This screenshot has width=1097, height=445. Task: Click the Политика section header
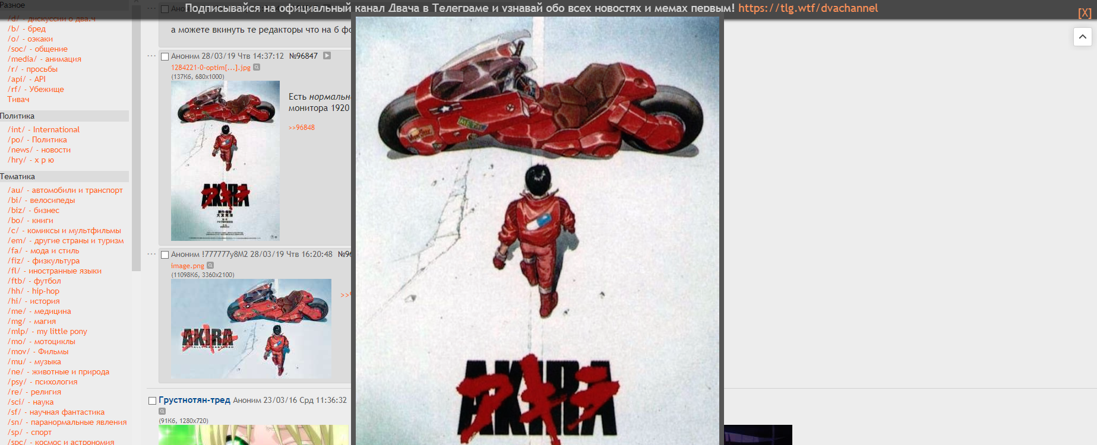click(64, 116)
